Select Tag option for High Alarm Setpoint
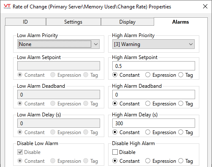This screenshot has width=212, height=167. click(x=185, y=75)
